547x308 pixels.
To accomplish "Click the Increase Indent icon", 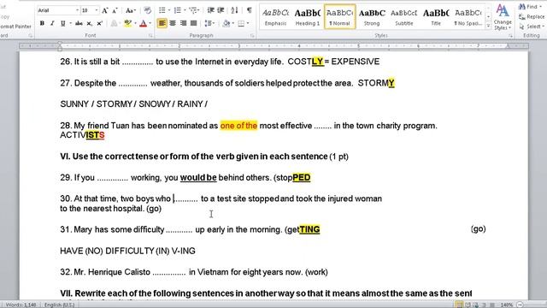I will pyautogui.click(x=221, y=10).
